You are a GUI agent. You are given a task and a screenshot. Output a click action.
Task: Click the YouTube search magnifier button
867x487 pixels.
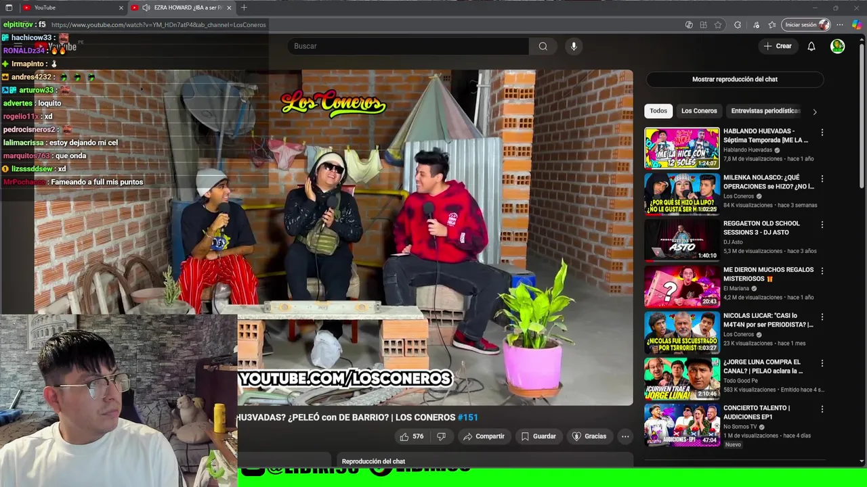(x=543, y=46)
